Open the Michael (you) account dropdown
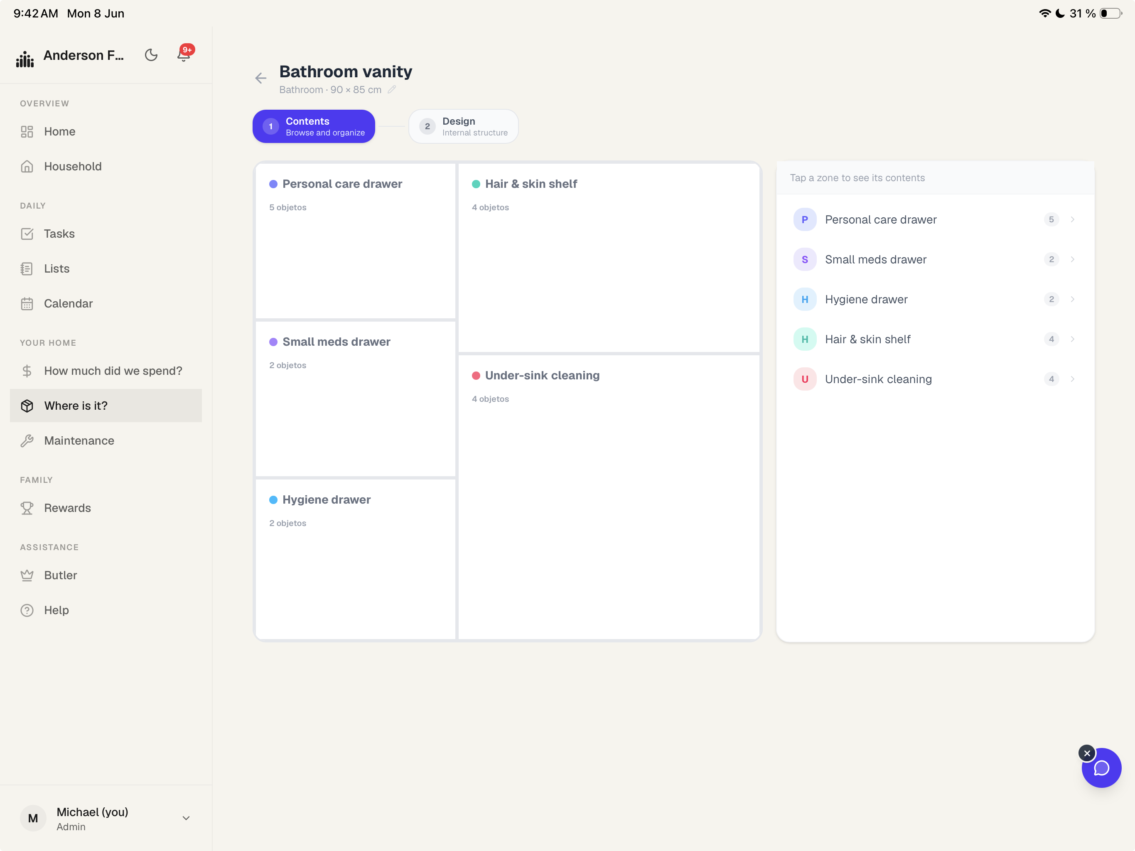Viewport: 1135px width, 851px height. 106,818
